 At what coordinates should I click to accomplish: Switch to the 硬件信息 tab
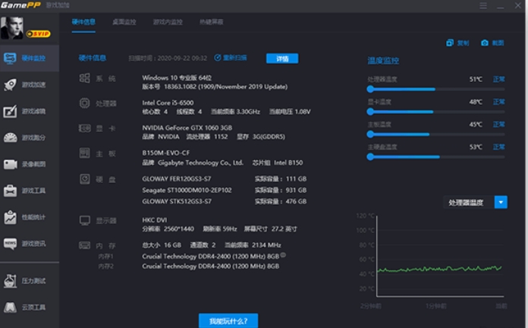pos(83,22)
